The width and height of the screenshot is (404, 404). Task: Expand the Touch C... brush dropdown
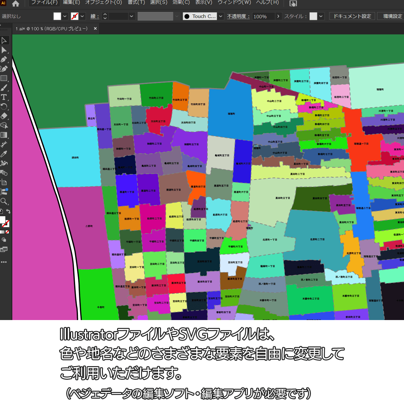click(221, 16)
